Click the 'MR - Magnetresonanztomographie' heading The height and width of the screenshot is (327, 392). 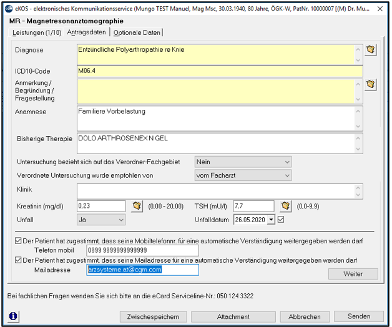click(66, 21)
